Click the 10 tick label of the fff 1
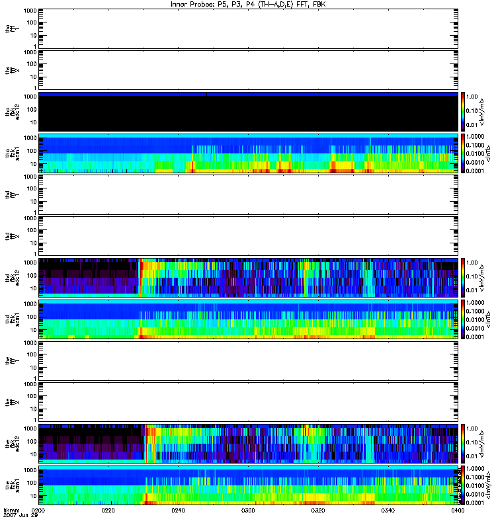 (x=34, y=368)
